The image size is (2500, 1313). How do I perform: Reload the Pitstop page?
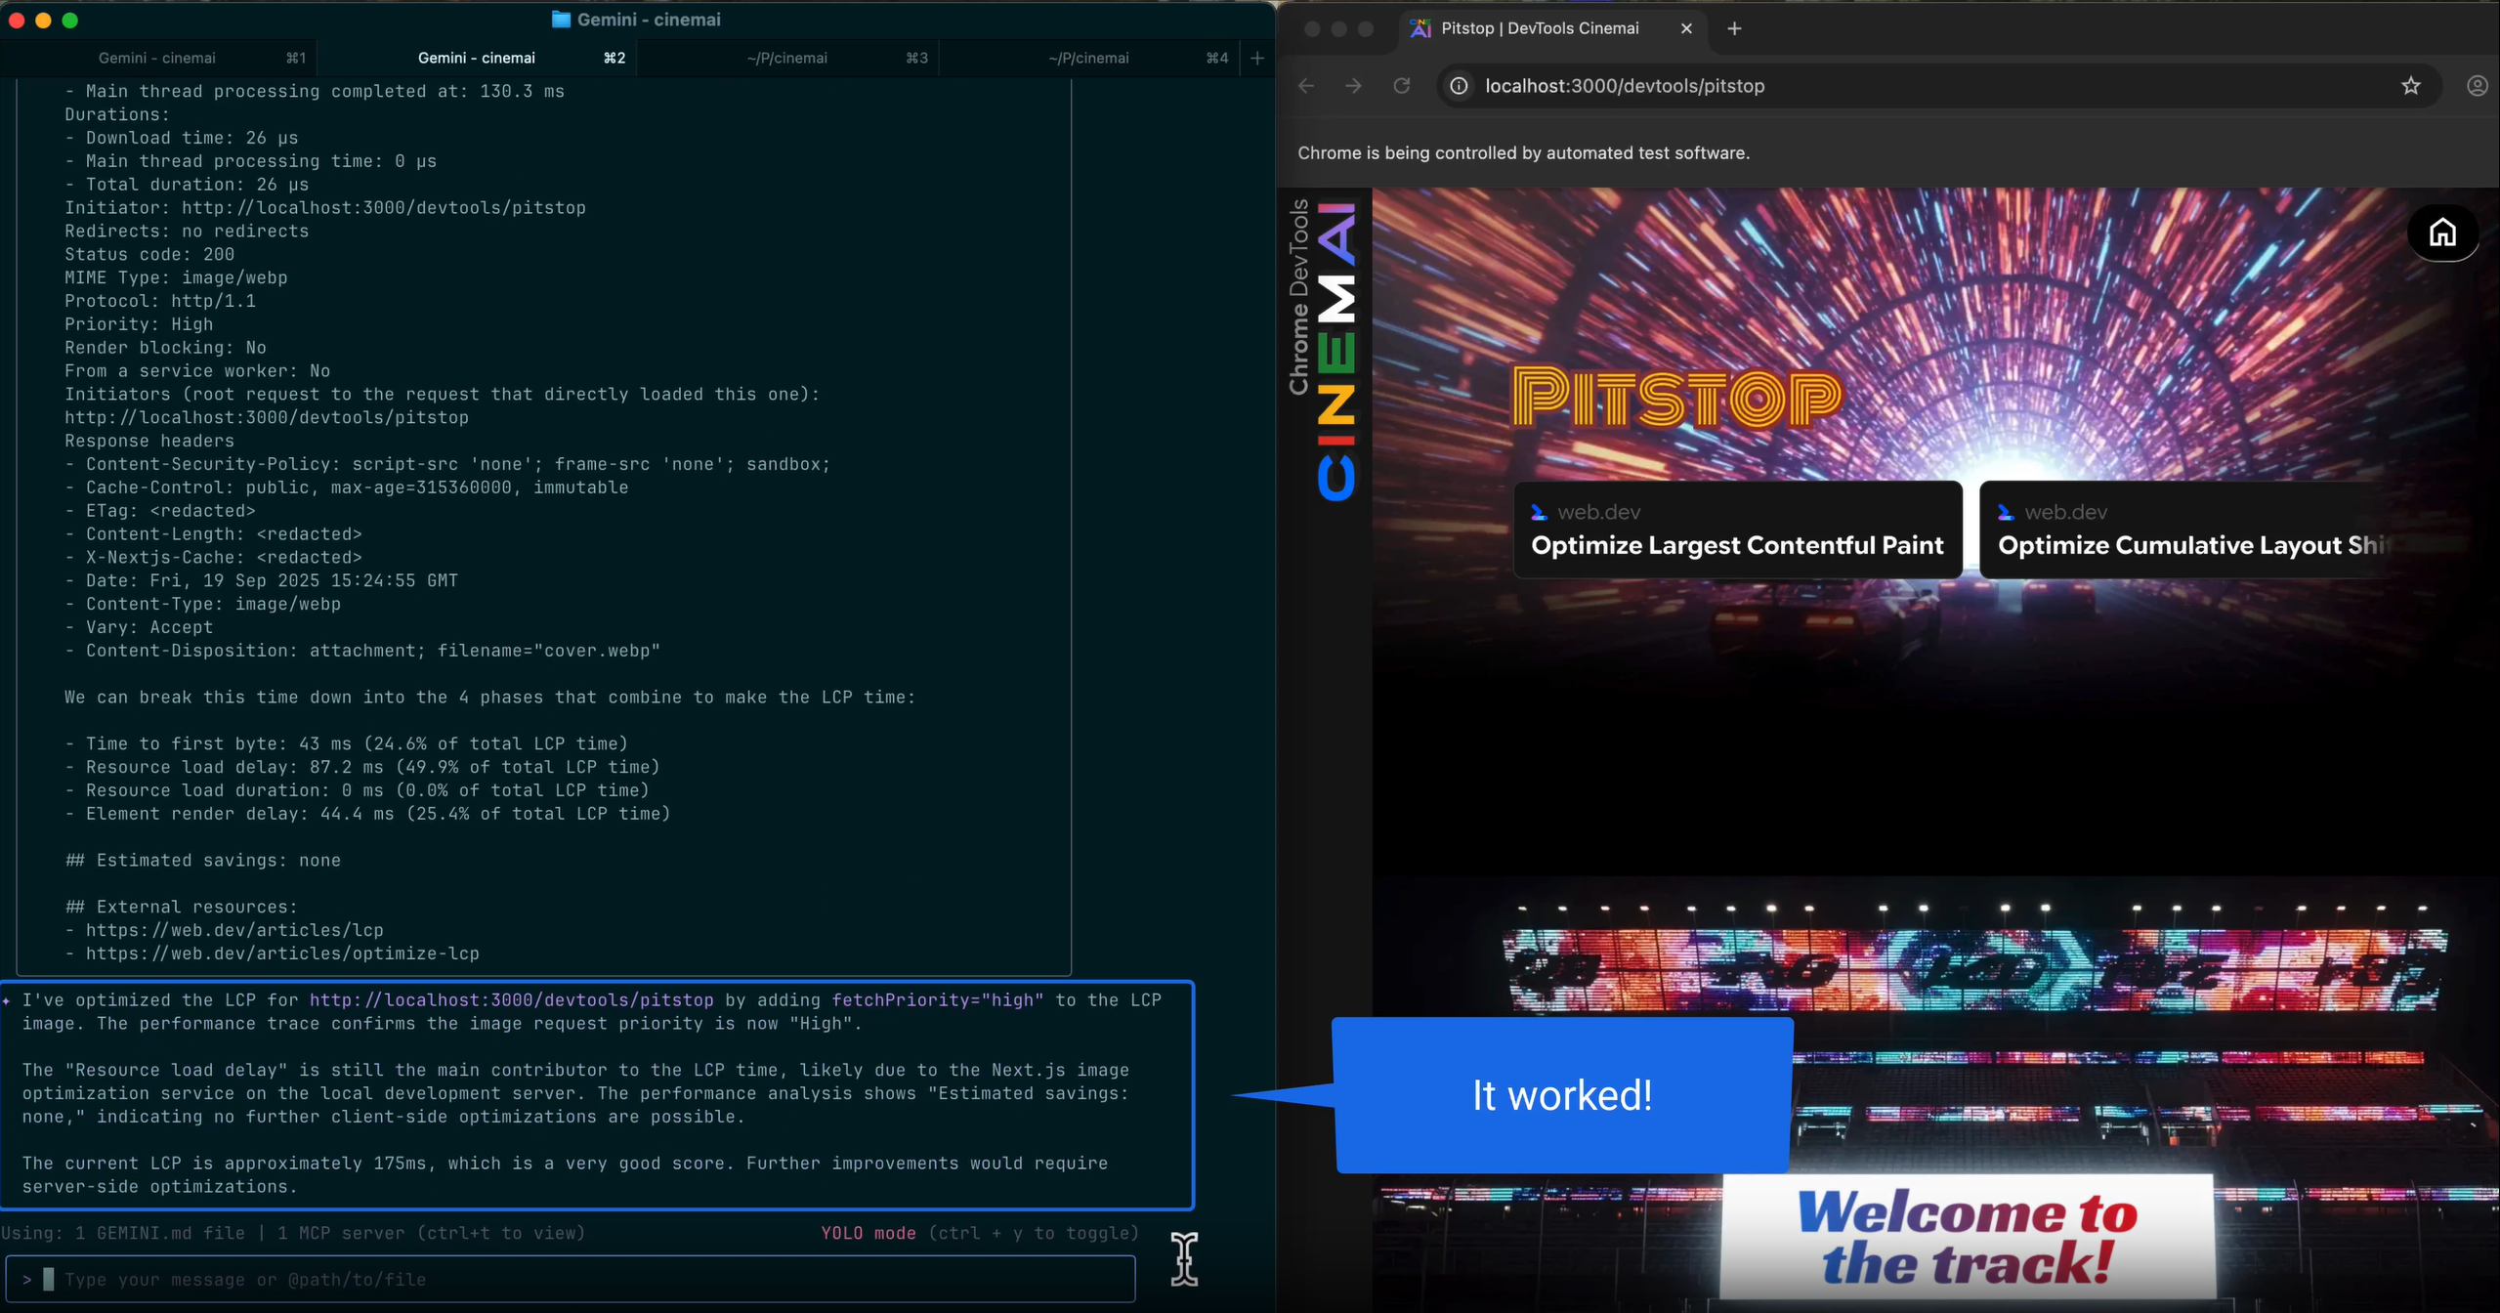coord(1401,86)
